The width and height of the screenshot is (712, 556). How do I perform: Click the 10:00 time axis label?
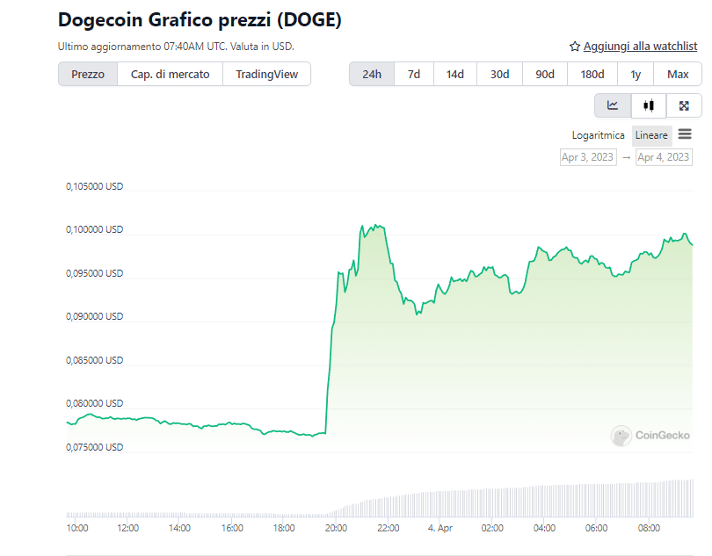pyautogui.click(x=77, y=528)
